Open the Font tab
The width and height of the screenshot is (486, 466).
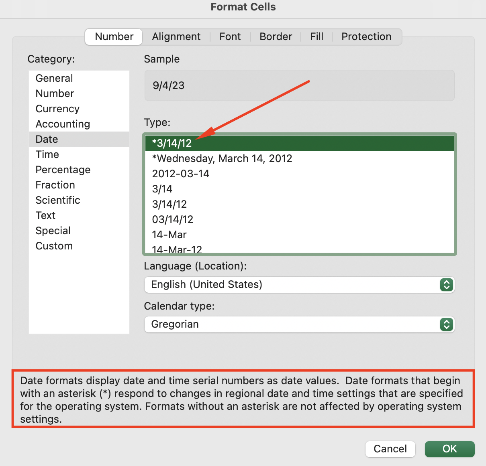230,36
